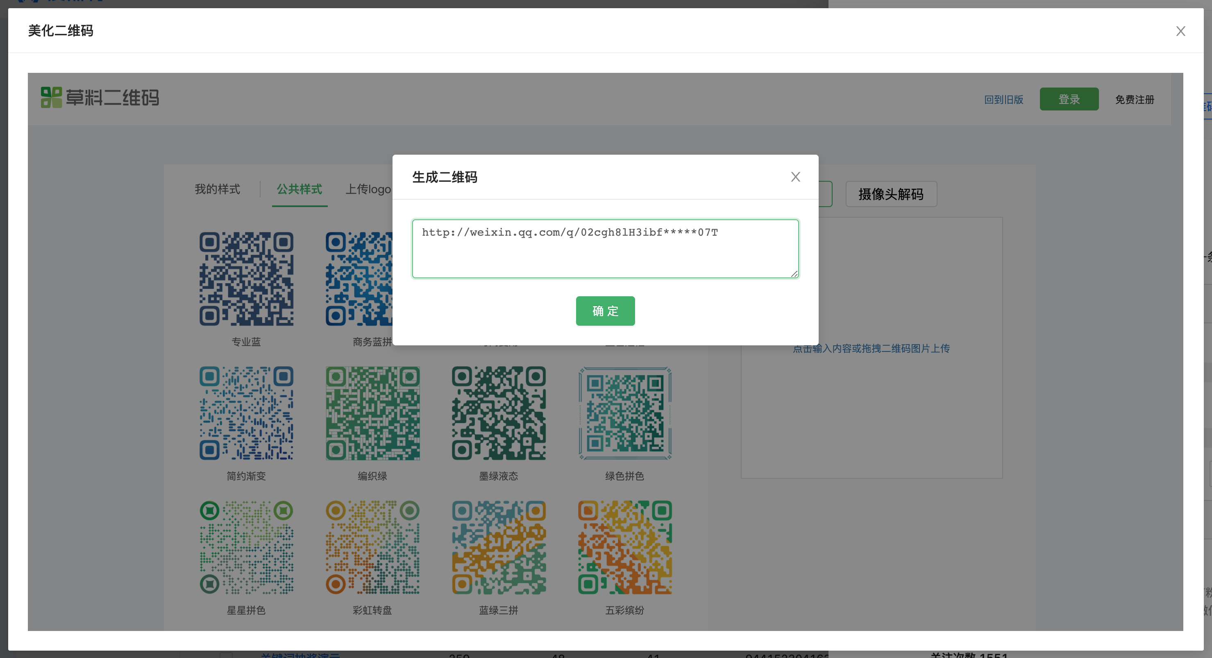Click the 彩虹转盘 style label
The height and width of the screenshot is (658, 1212).
coord(372,610)
